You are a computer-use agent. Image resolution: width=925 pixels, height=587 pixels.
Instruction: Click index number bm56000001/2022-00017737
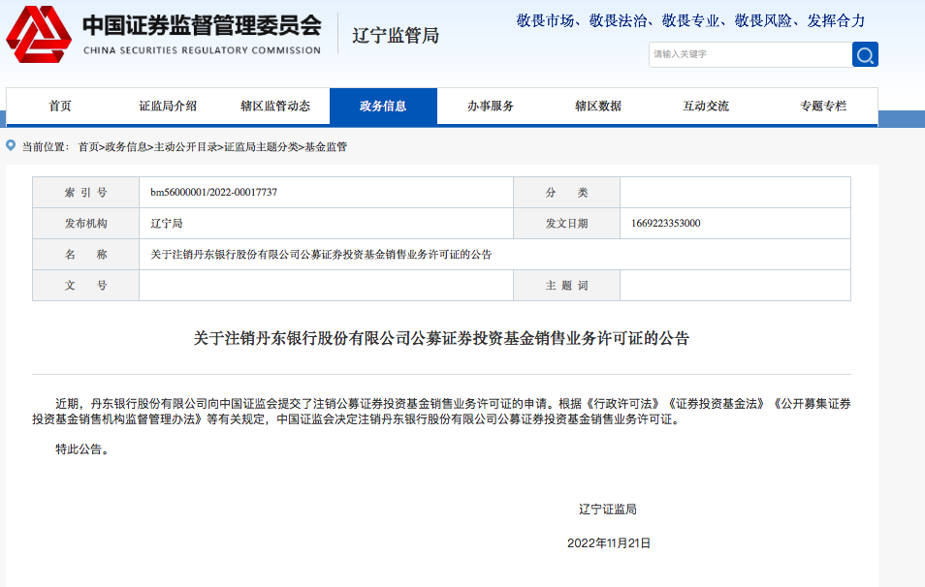(213, 192)
